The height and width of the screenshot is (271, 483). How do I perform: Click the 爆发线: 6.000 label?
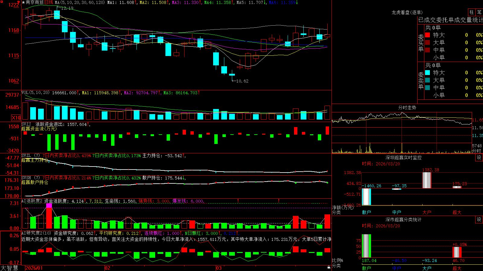click(188, 201)
